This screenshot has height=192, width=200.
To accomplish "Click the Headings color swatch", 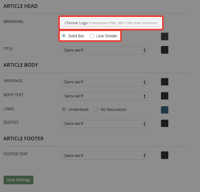I will tap(165, 82).
